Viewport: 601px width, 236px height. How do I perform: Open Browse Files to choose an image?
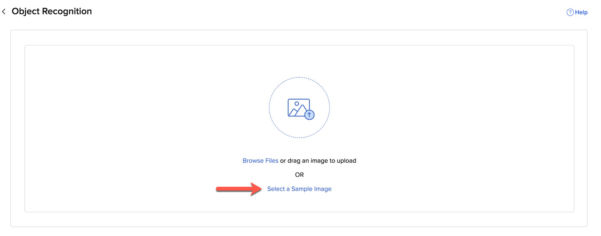(260, 161)
